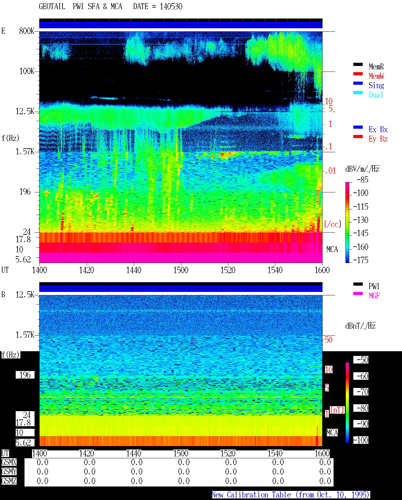This screenshot has width=402, height=500.
Task: Click the GSMX row label
Action: 9,462
